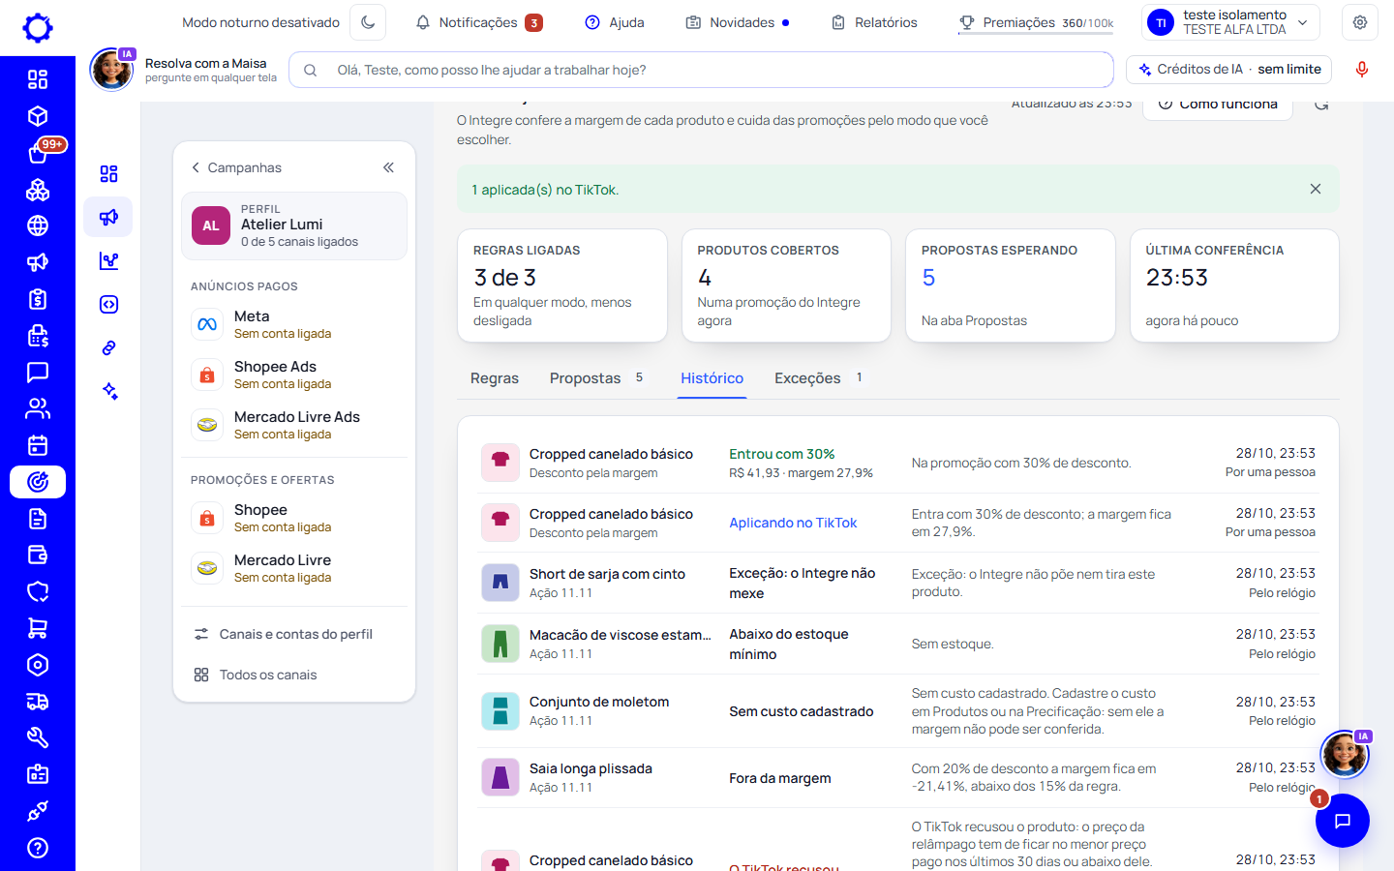Image resolution: width=1394 pixels, height=871 pixels.
Task: Click the sparkle AI icon in the inner sidebar
Action: 108,391
